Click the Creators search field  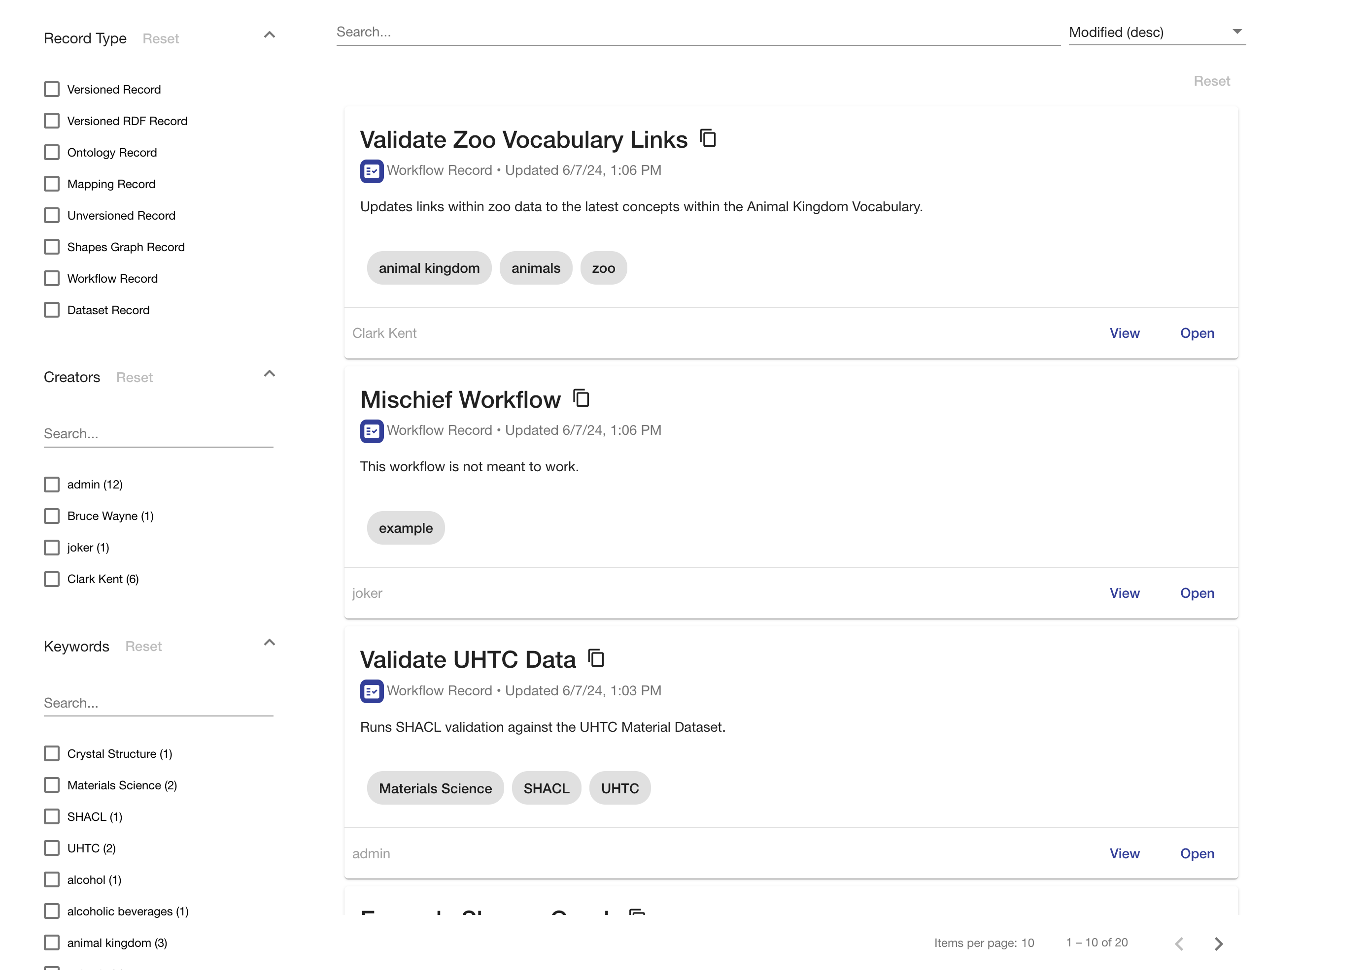pos(158,434)
